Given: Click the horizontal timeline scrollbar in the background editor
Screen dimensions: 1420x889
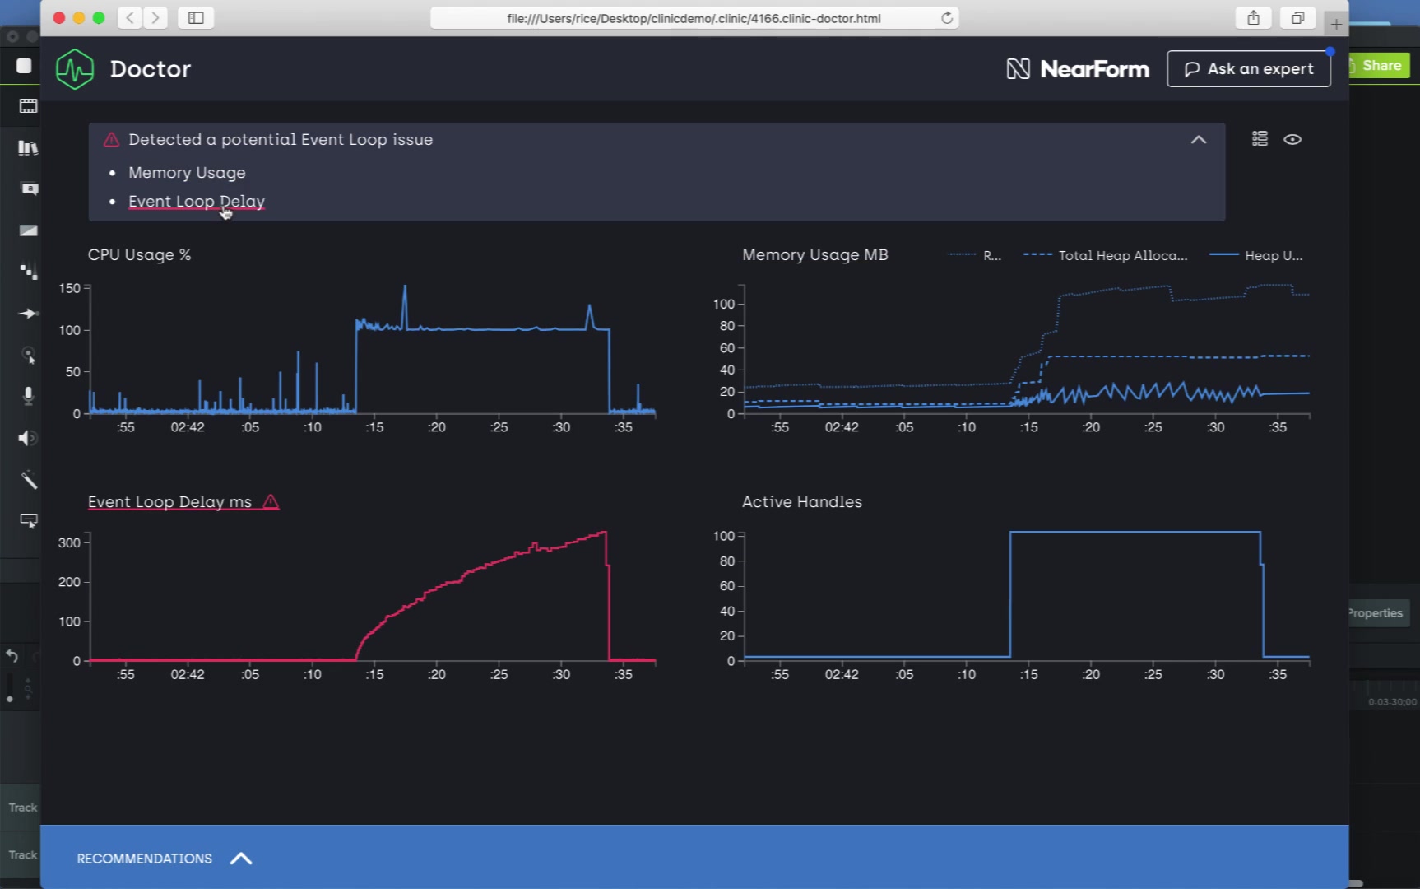Looking at the screenshot, I should click(x=1356, y=883).
